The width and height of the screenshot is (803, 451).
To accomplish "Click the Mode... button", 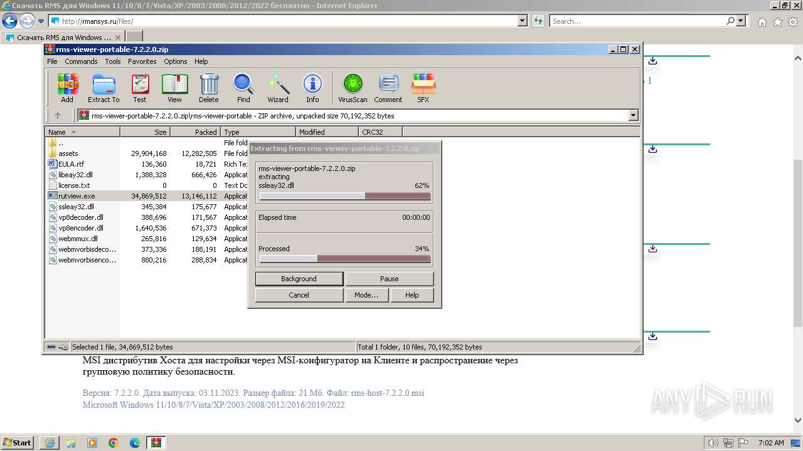I will tap(366, 295).
